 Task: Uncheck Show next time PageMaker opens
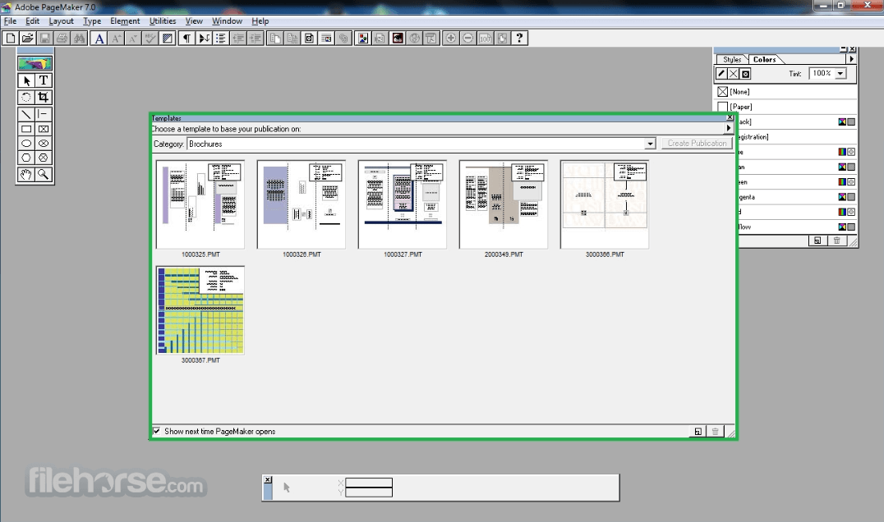tap(156, 432)
